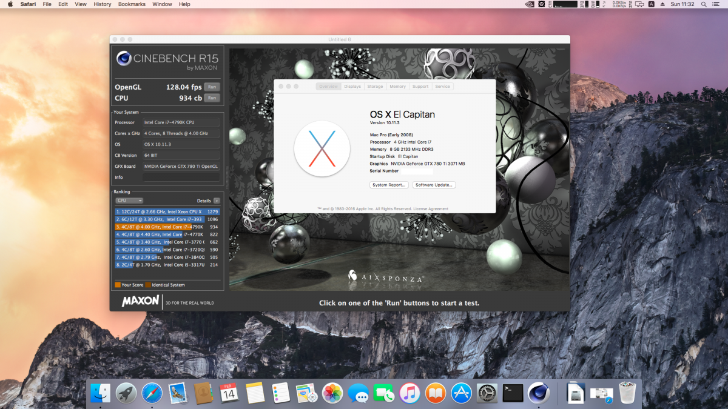Select ranking row 6C/12T Core i7-393 1096
This screenshot has width=728, height=409.
click(x=167, y=219)
